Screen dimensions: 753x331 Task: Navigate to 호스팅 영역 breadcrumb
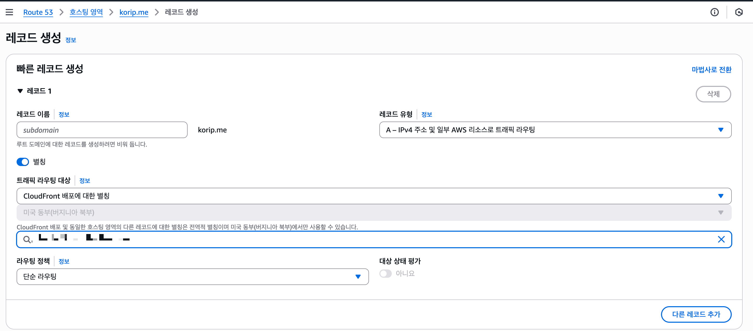click(x=86, y=12)
